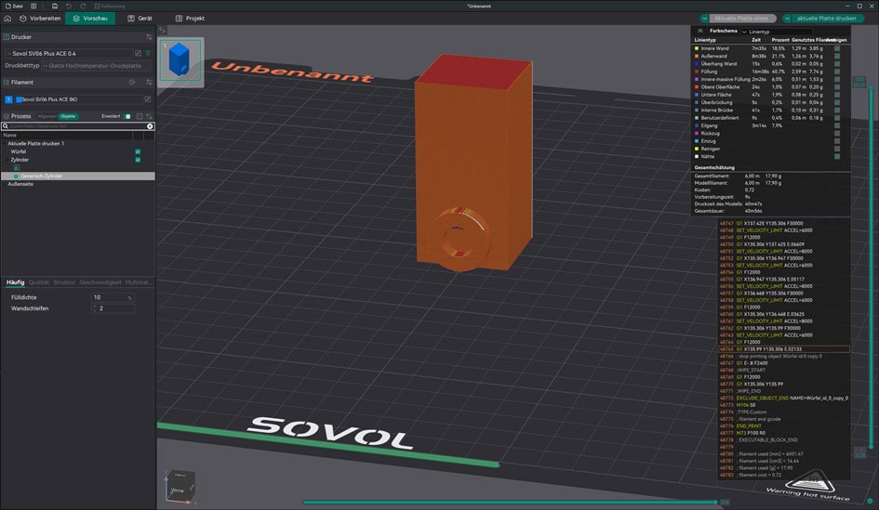The width and height of the screenshot is (879, 510).
Task: Switch to the Vorbereiten tab
Action: pyautogui.click(x=39, y=18)
